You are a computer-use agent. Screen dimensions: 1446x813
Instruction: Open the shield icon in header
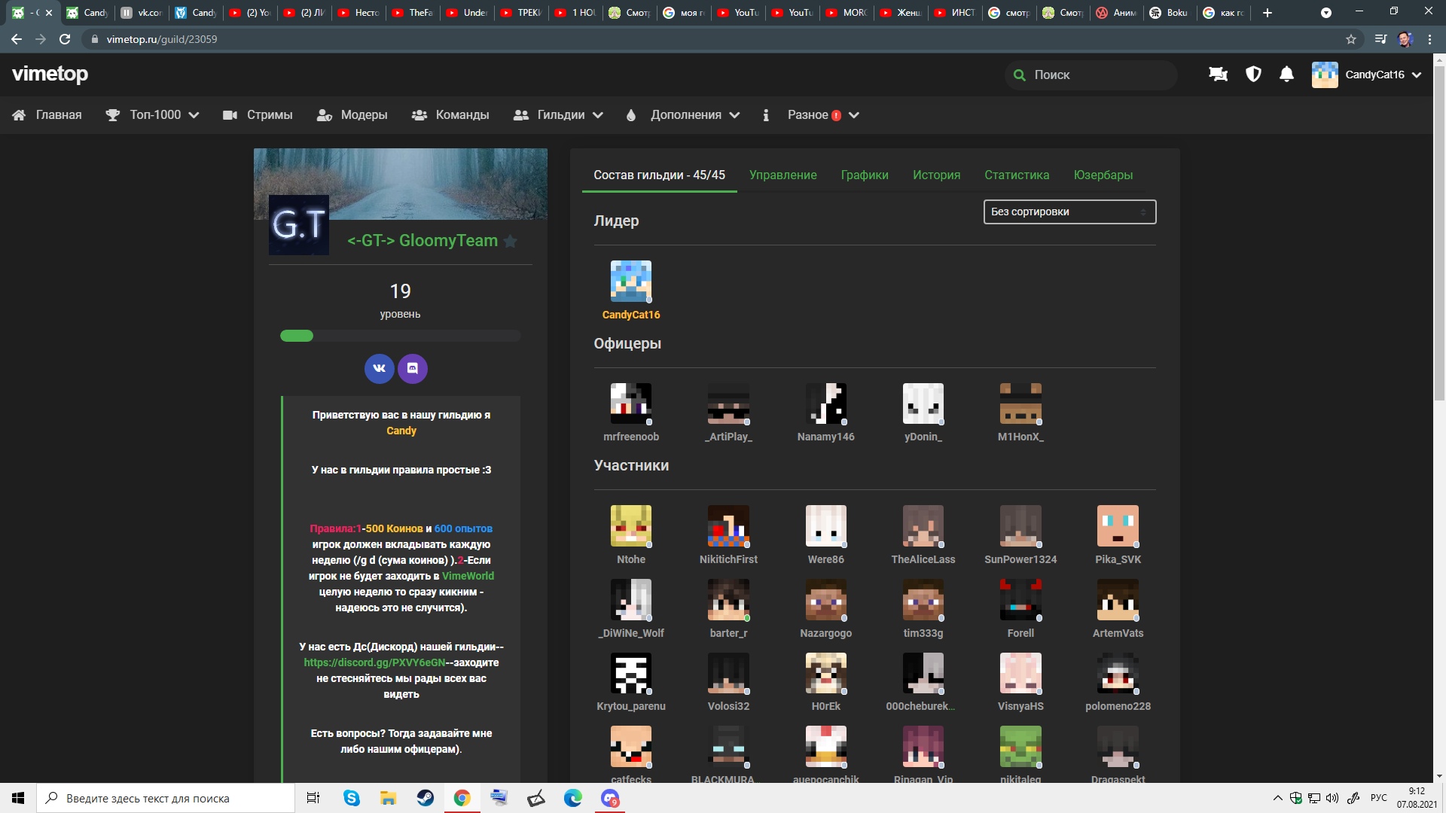click(x=1253, y=75)
